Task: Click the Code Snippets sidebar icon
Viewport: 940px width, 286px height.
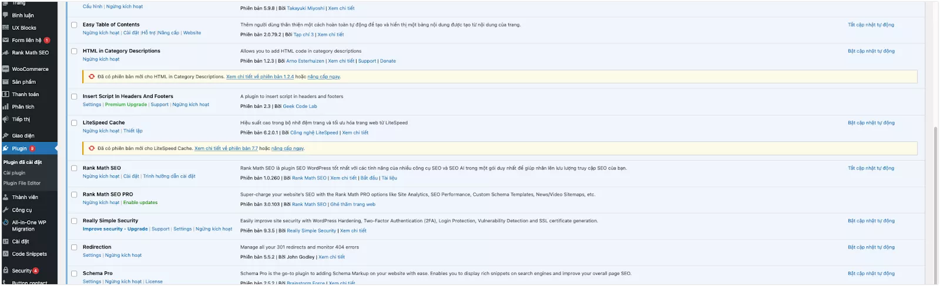Action: click(x=6, y=254)
